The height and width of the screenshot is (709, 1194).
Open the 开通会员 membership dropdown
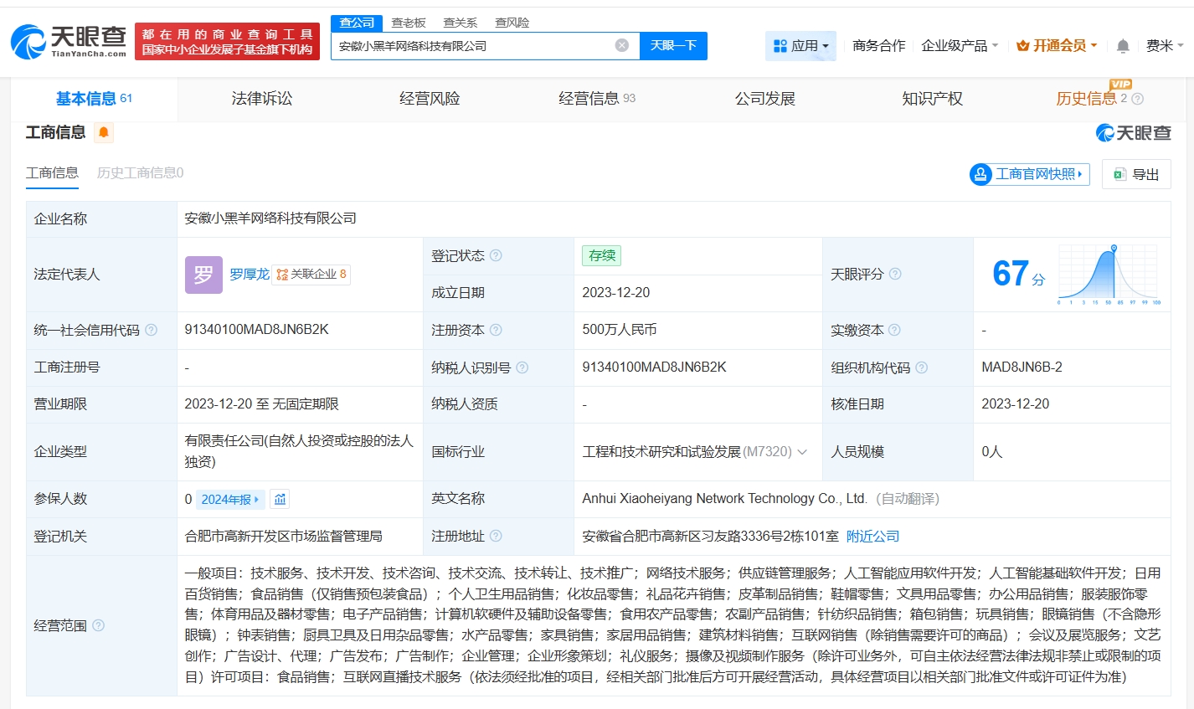click(1057, 46)
